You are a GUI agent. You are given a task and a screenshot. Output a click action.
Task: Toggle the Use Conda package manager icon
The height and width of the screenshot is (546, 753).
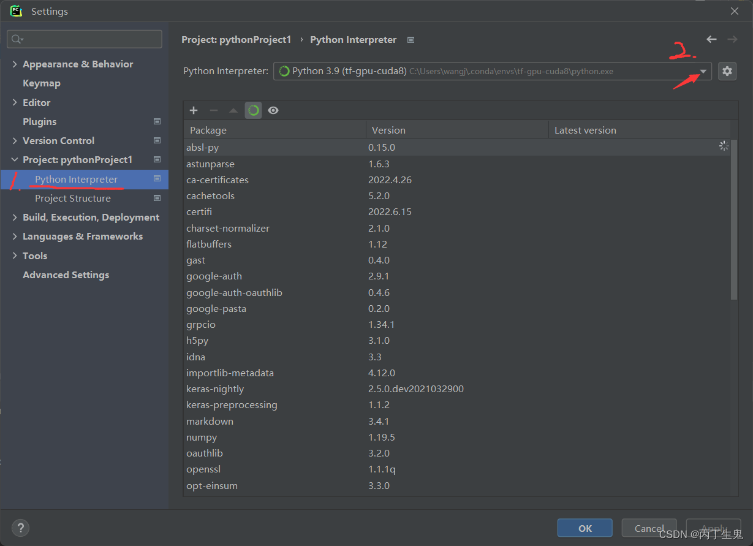(254, 110)
